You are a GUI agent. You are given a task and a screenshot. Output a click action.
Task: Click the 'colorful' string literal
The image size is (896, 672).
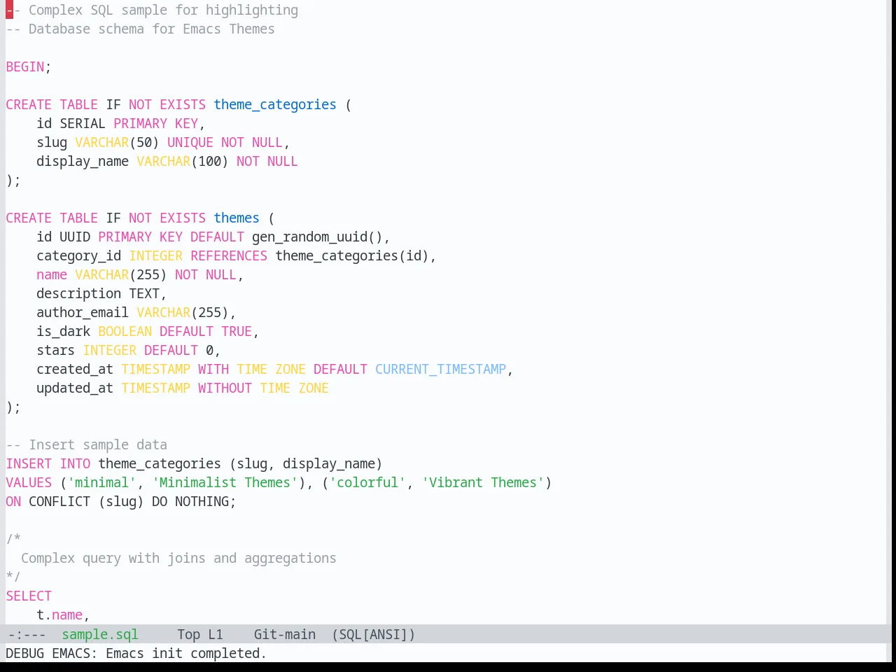367,482
